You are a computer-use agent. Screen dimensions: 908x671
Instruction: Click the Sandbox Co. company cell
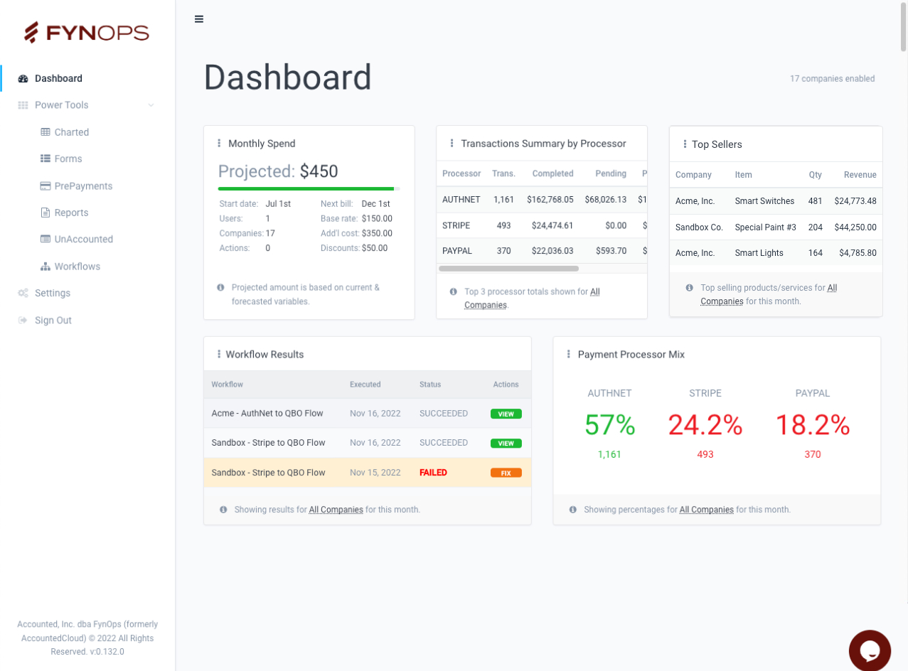(x=699, y=227)
